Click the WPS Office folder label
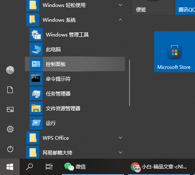 pos(56,138)
